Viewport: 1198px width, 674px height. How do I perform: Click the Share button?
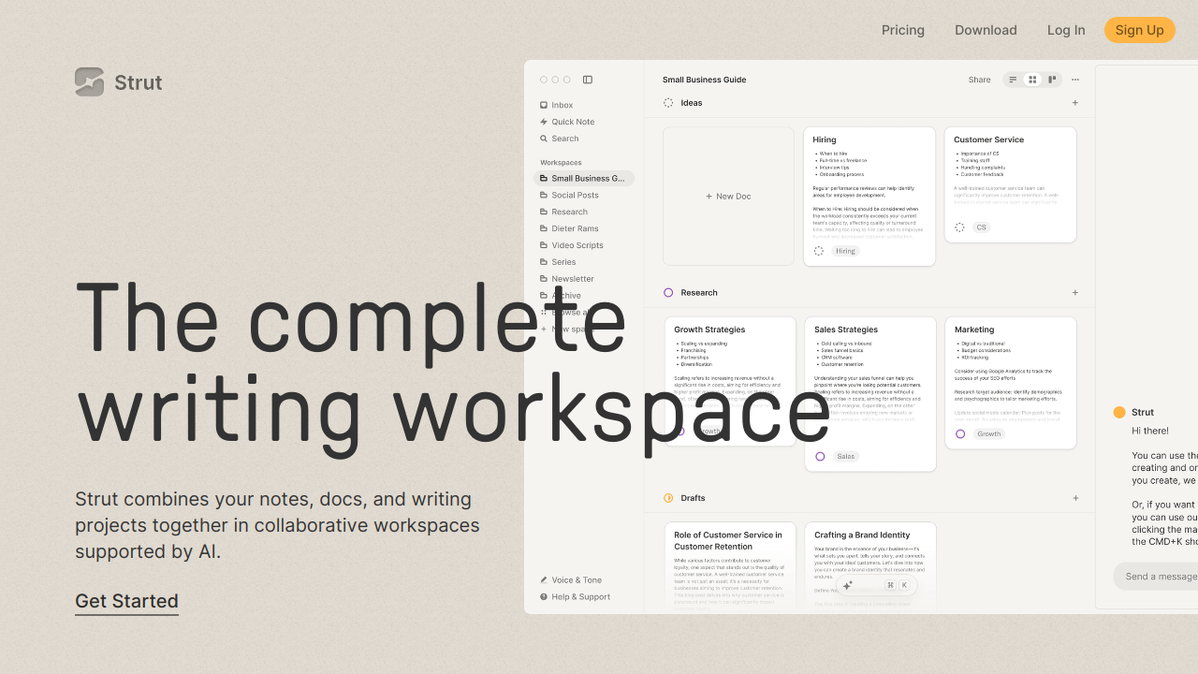[979, 80]
